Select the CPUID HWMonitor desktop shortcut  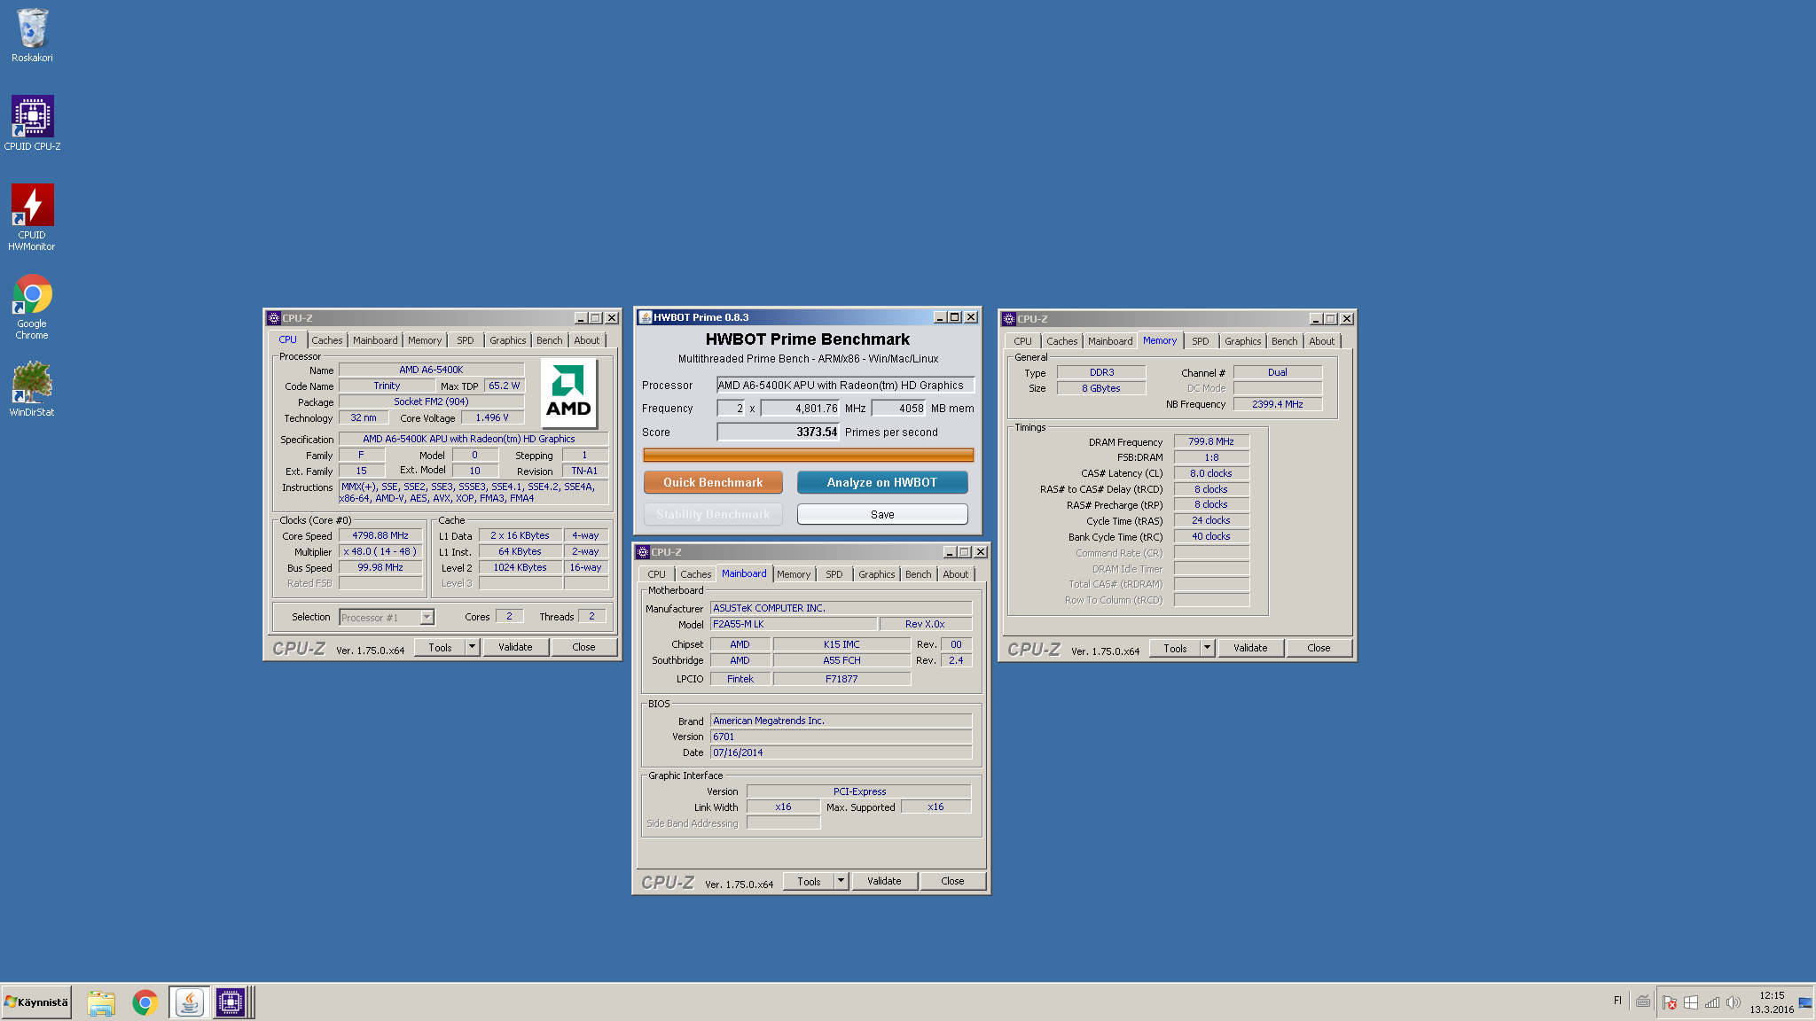[x=32, y=217]
